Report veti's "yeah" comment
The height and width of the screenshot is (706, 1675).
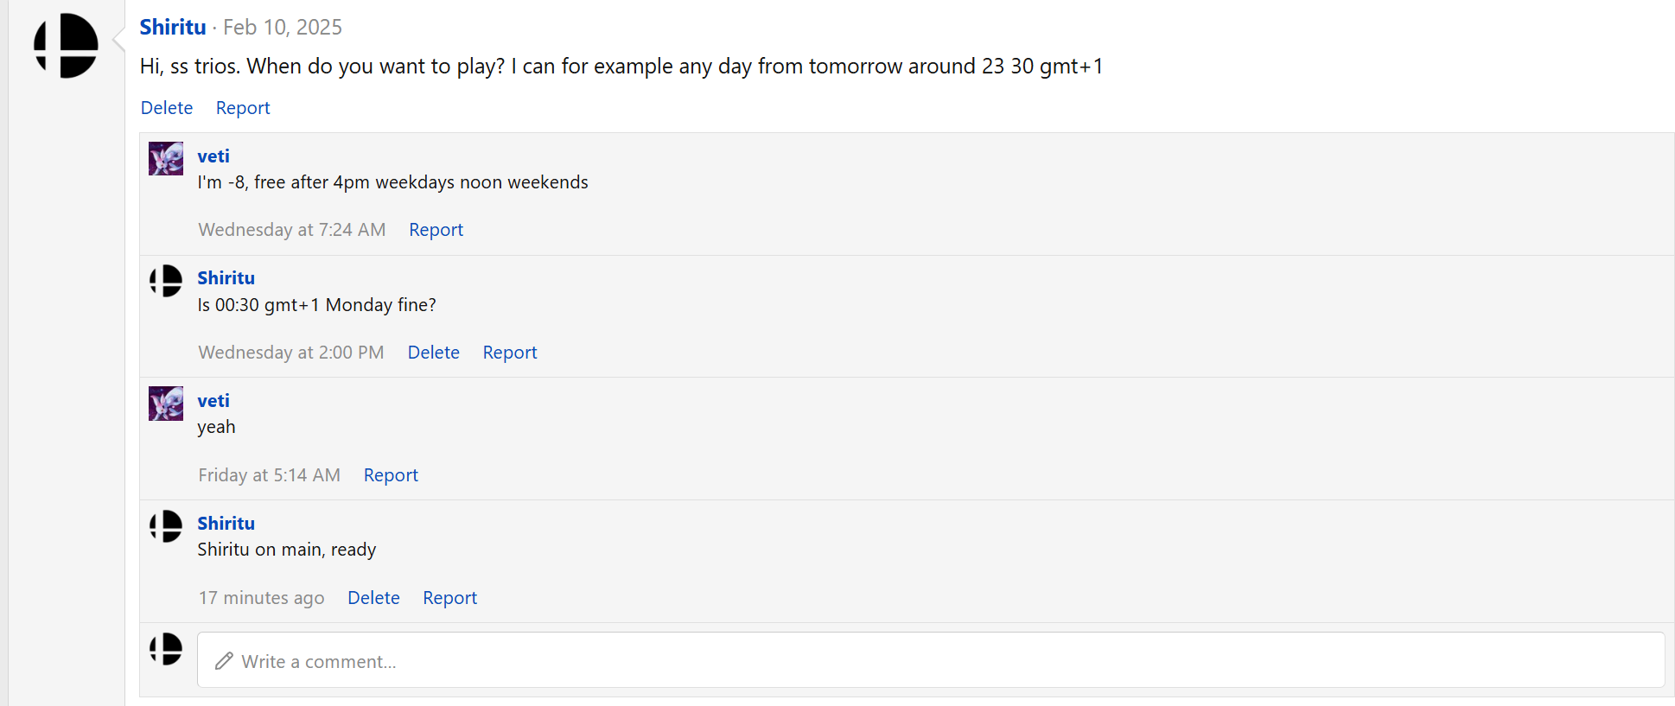391,475
